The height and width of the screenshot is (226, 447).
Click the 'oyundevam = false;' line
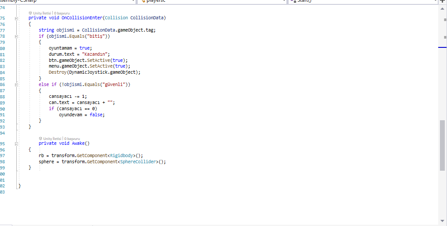(x=82, y=115)
